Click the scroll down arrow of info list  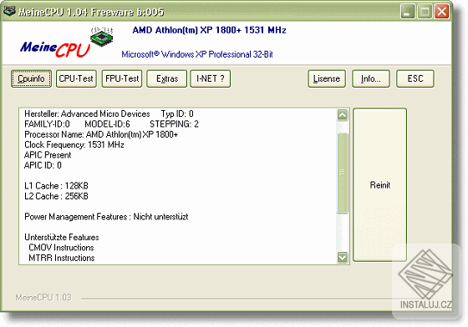[343, 257]
